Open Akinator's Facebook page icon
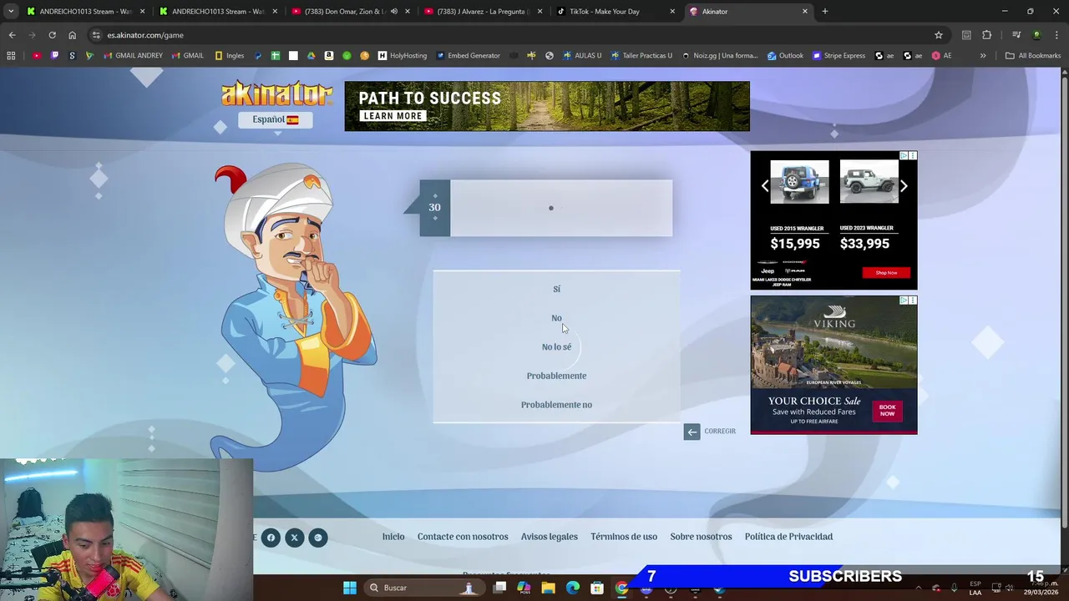The height and width of the screenshot is (601, 1069). pyautogui.click(x=271, y=538)
